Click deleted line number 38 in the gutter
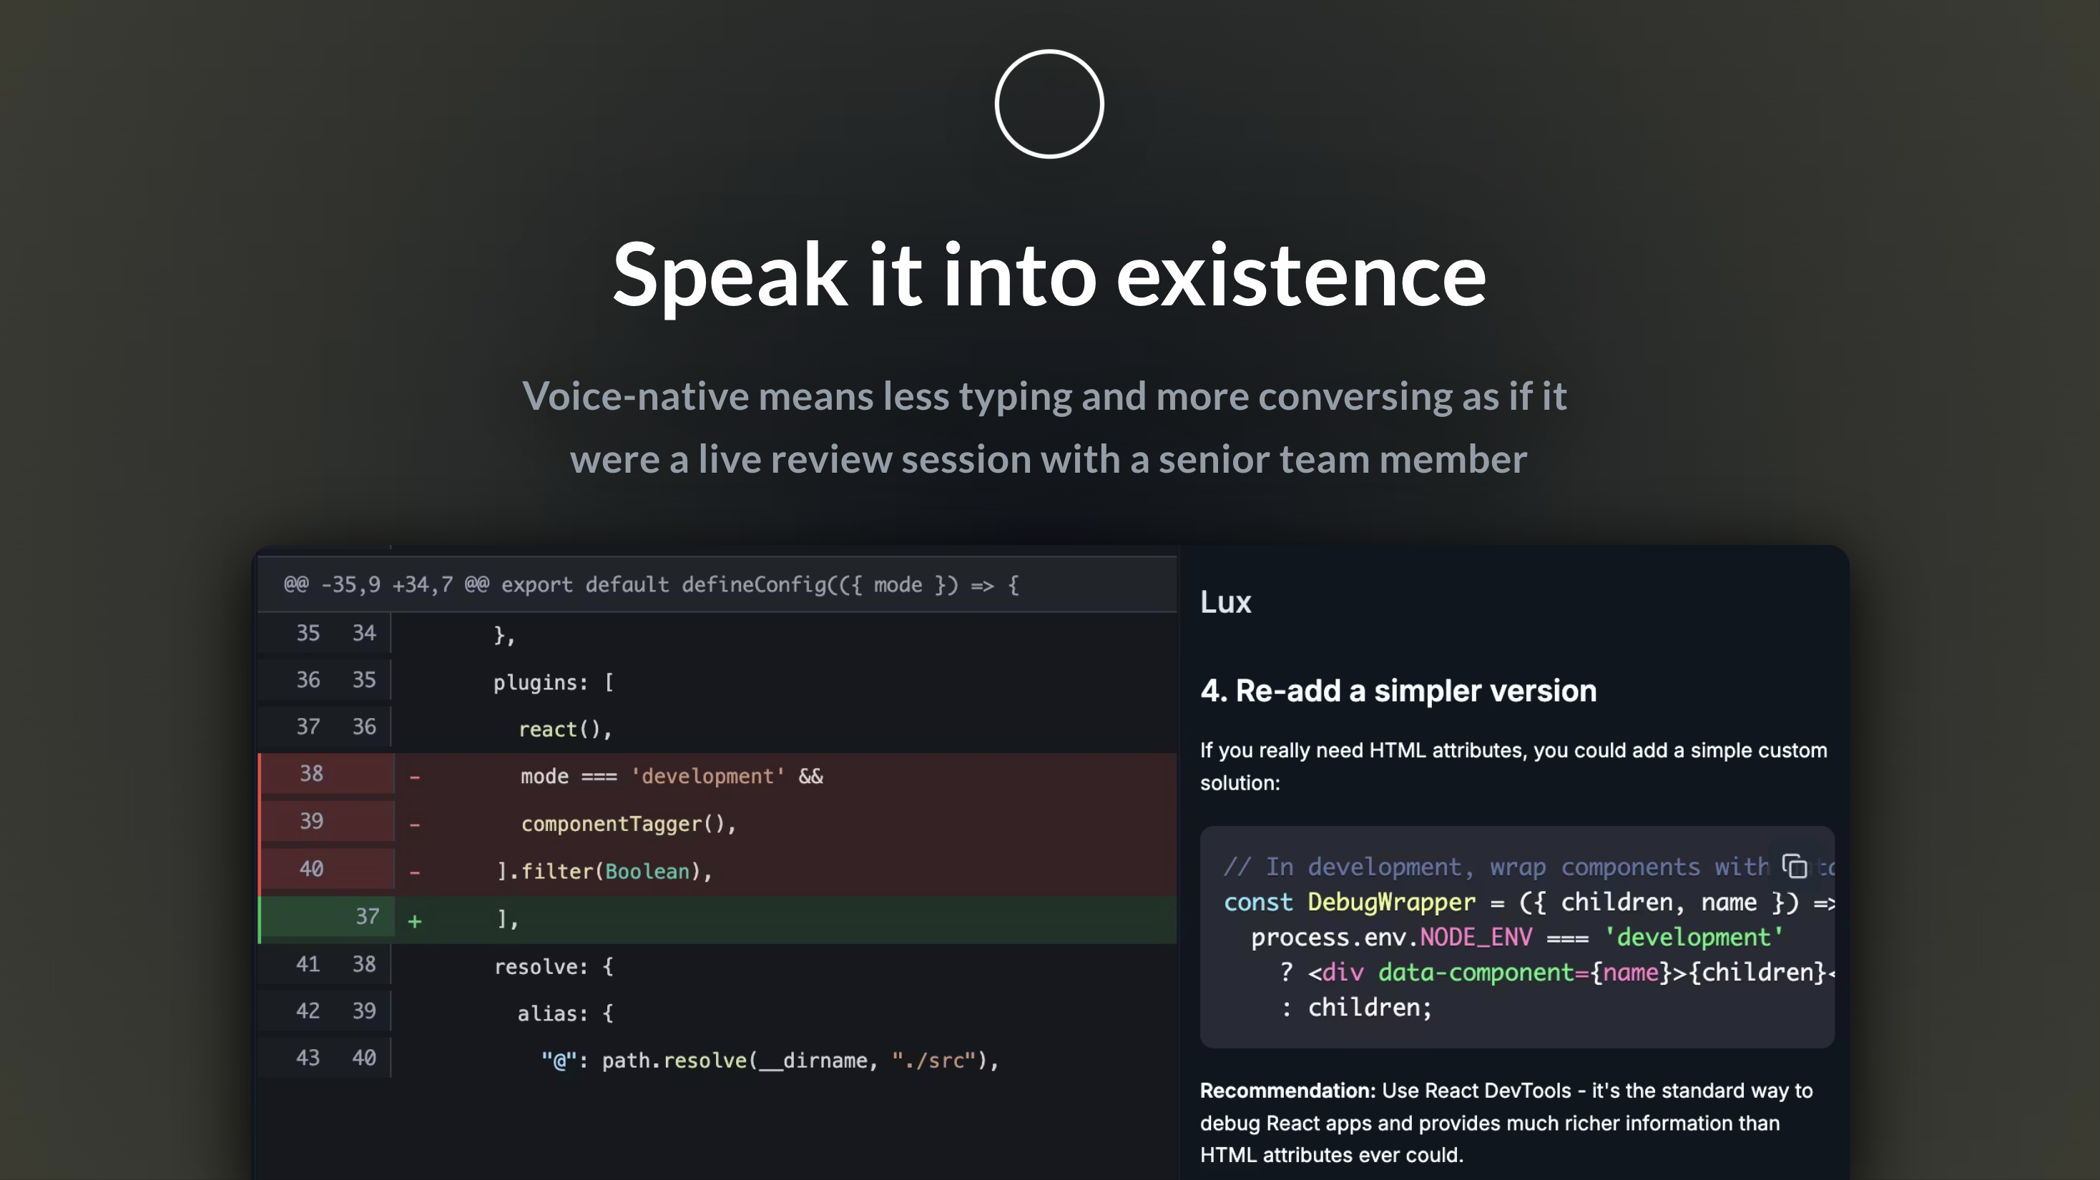The height and width of the screenshot is (1180, 2100). coord(310,773)
